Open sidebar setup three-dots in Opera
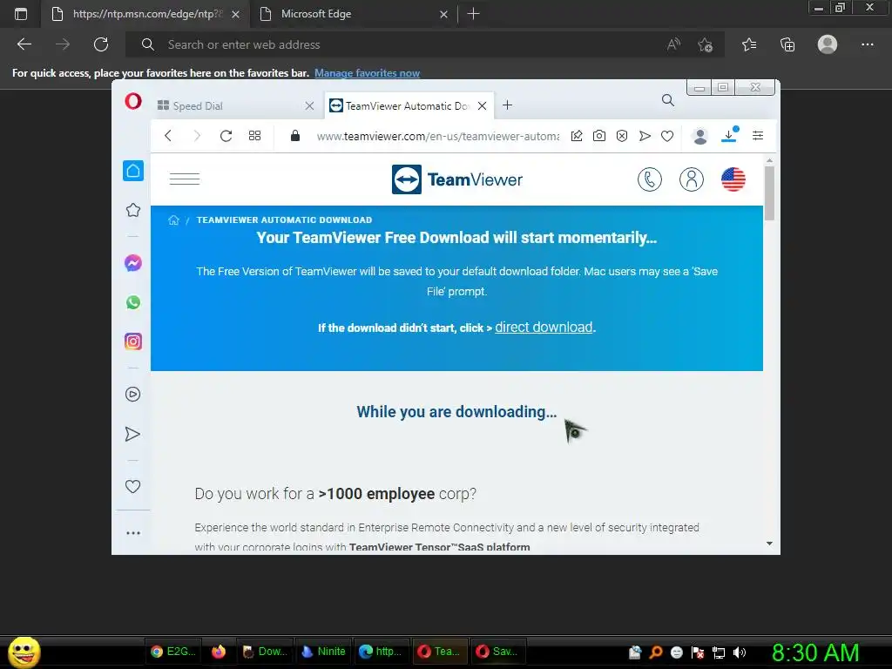The height and width of the screenshot is (669, 892). point(133,533)
